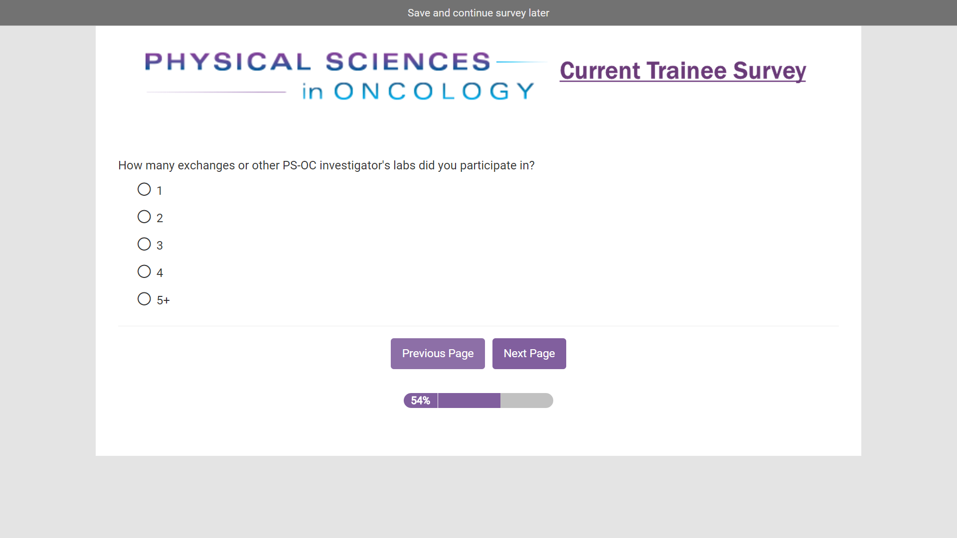Click the "1" answer label text

point(159,191)
